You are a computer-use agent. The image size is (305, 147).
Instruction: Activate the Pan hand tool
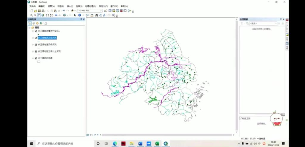click(x=39, y=15)
